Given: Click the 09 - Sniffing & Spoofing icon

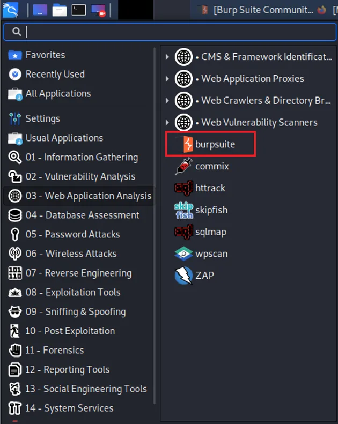Looking at the screenshot, I should click(15, 312).
